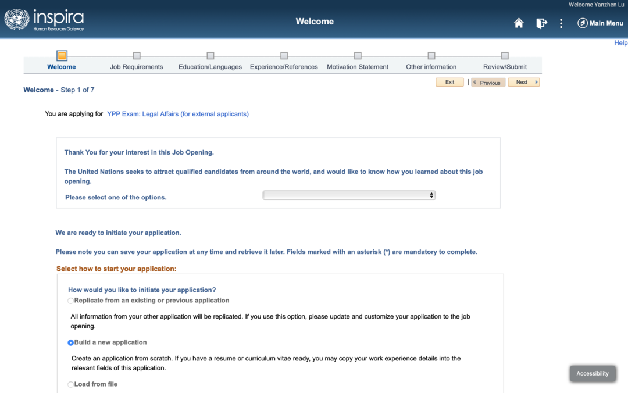
Task: Open YPP Exam: Legal Affairs job link
Action: pos(177,114)
